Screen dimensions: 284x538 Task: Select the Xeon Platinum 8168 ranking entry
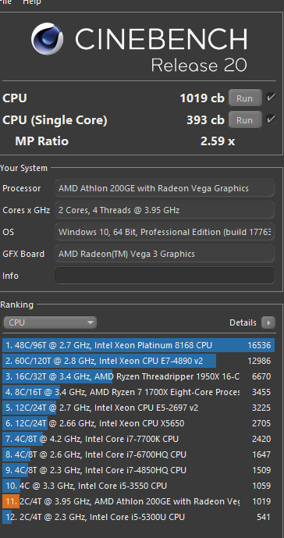click(x=139, y=345)
